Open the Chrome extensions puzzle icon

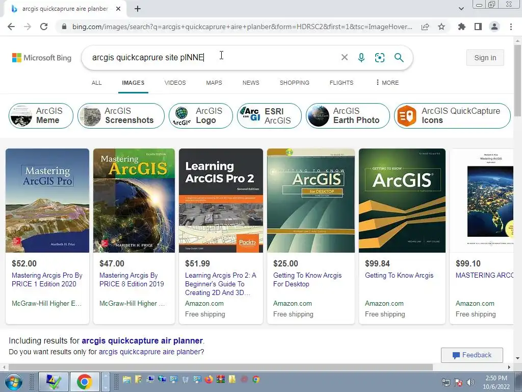click(x=461, y=27)
